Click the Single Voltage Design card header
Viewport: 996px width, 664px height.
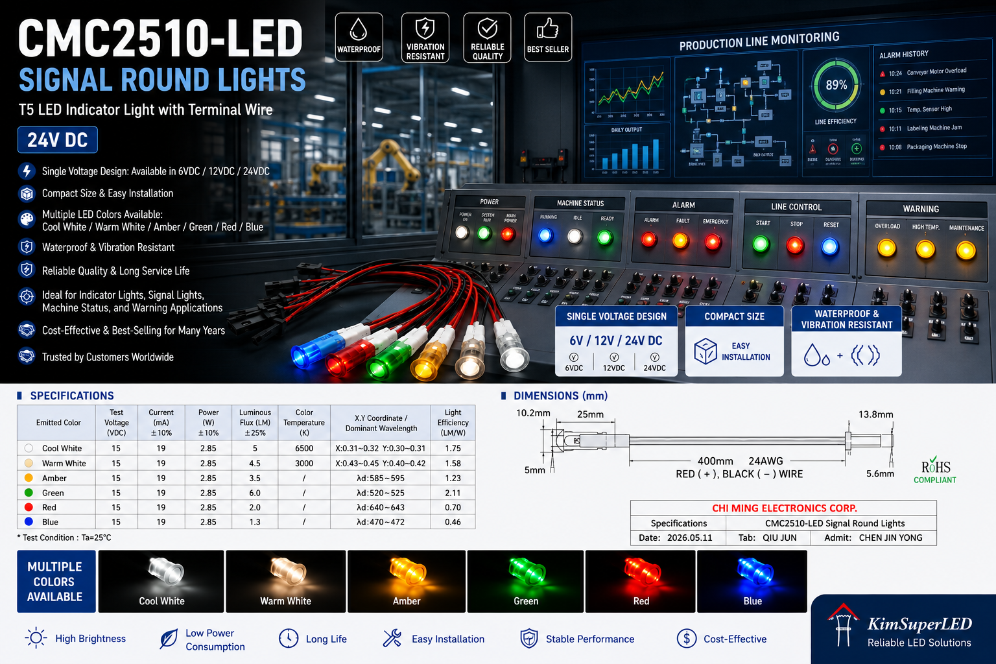pyautogui.click(x=617, y=316)
